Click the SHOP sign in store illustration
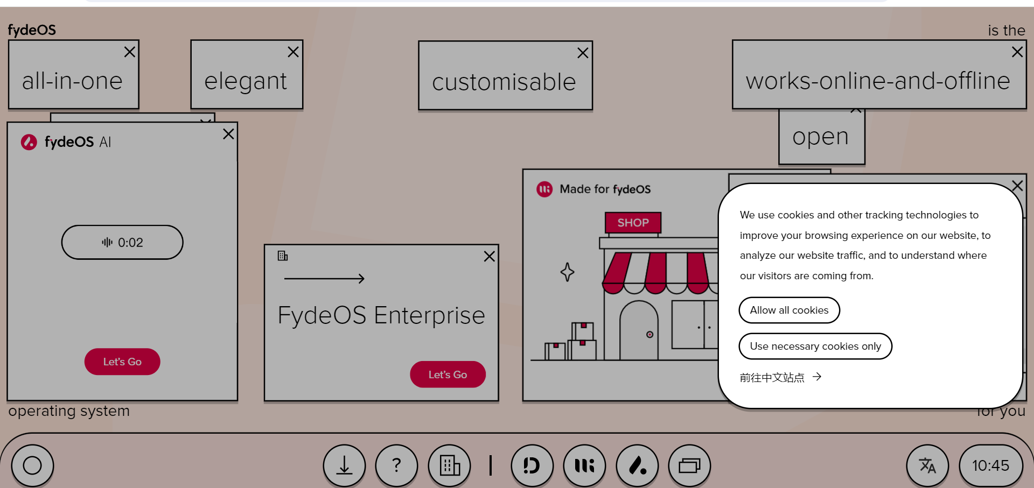The width and height of the screenshot is (1034, 488). tap(633, 223)
